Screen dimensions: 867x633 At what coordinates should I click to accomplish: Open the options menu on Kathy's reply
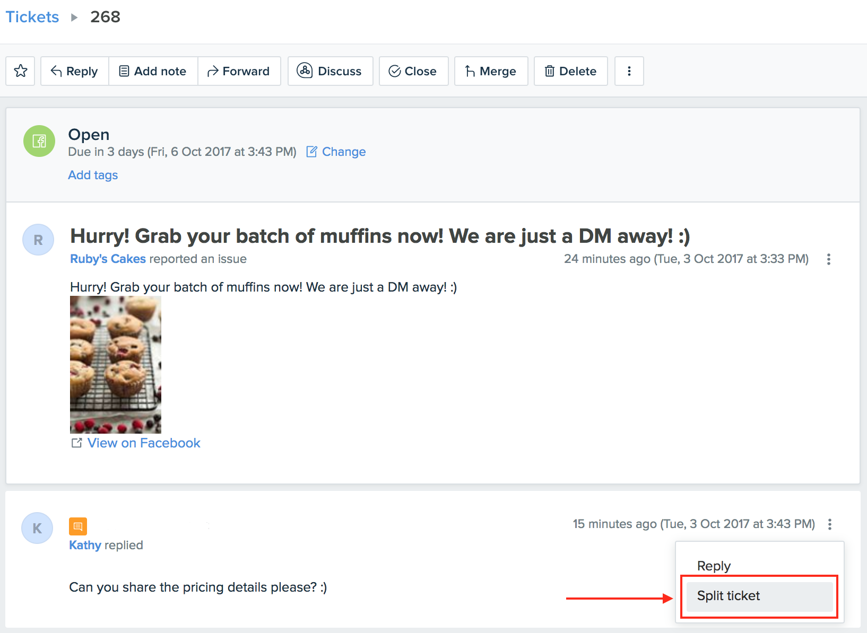pyautogui.click(x=830, y=524)
